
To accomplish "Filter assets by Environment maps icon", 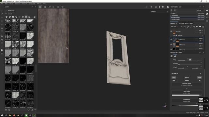I will (x=29, y=17).
